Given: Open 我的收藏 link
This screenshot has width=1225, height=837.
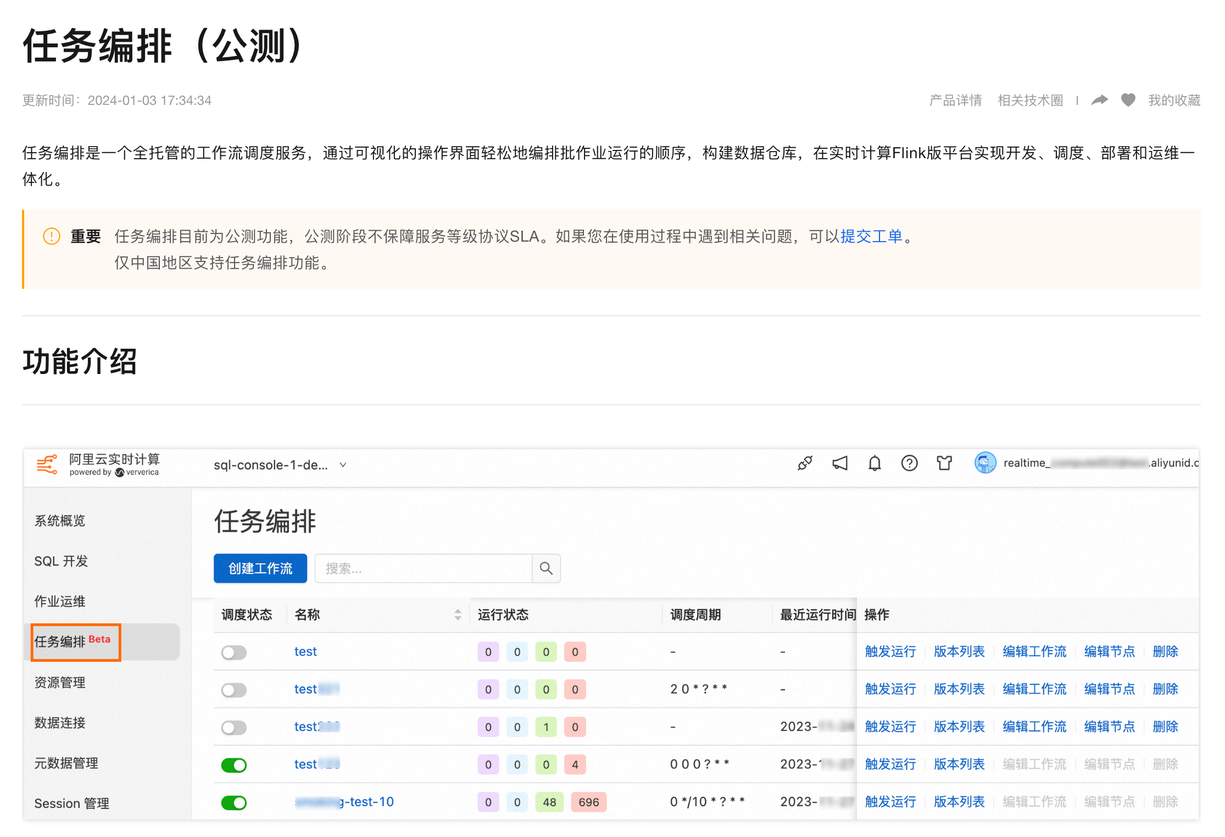Looking at the screenshot, I should tap(1174, 100).
